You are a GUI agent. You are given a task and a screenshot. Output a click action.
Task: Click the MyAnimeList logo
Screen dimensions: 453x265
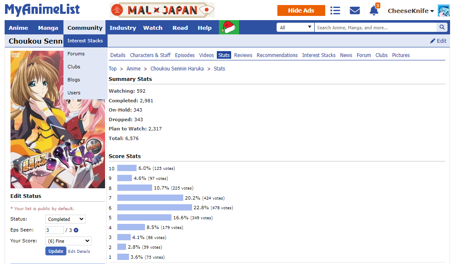point(42,10)
